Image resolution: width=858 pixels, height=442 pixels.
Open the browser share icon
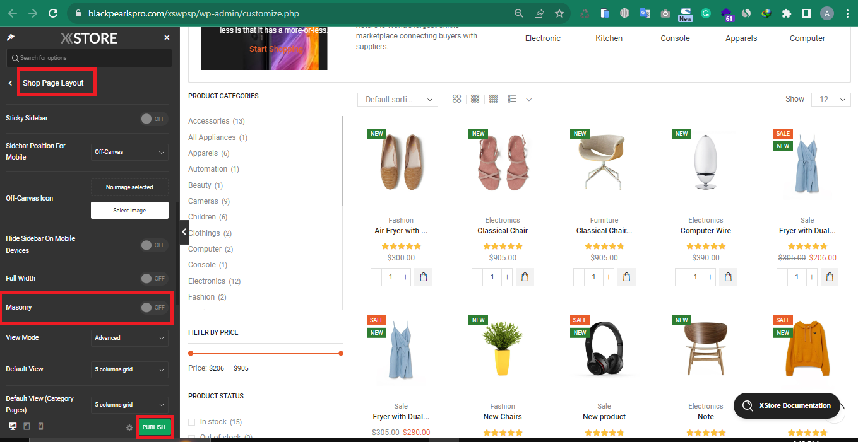coord(539,13)
